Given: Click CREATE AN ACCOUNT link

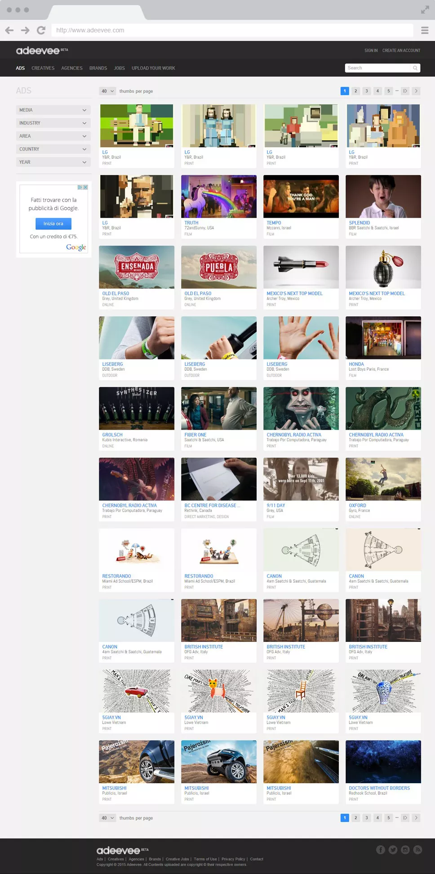Looking at the screenshot, I should pyautogui.click(x=401, y=50).
